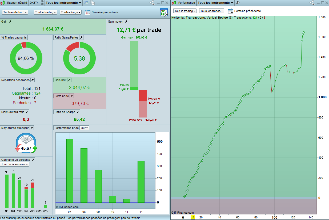Open the jour dropdown beside Performance brute
The height and width of the screenshot is (220, 329).
coord(84,128)
